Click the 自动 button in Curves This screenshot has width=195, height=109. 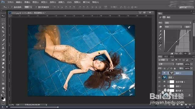(187, 27)
